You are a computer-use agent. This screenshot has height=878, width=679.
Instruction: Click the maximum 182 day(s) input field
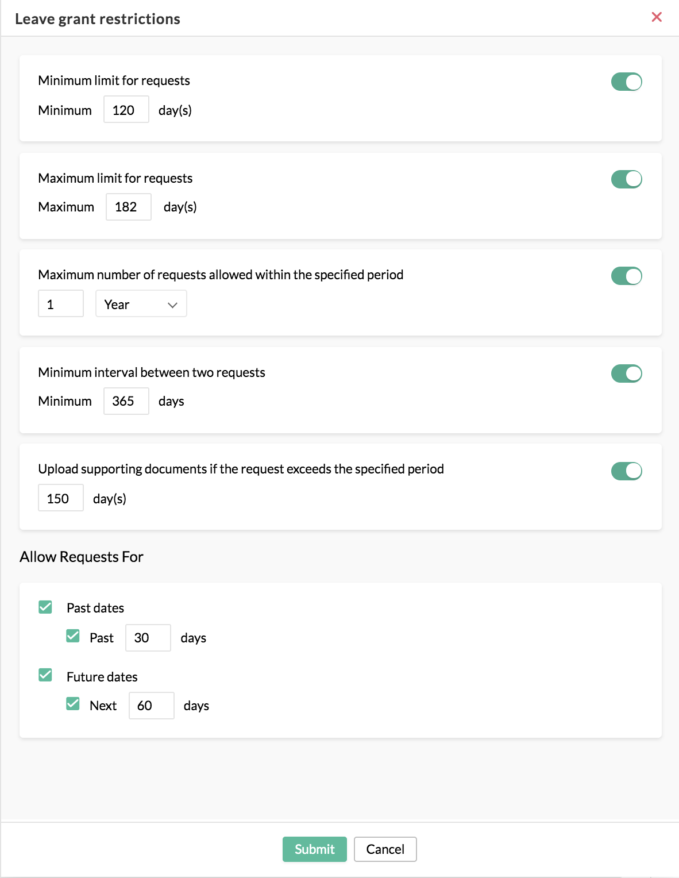point(128,206)
